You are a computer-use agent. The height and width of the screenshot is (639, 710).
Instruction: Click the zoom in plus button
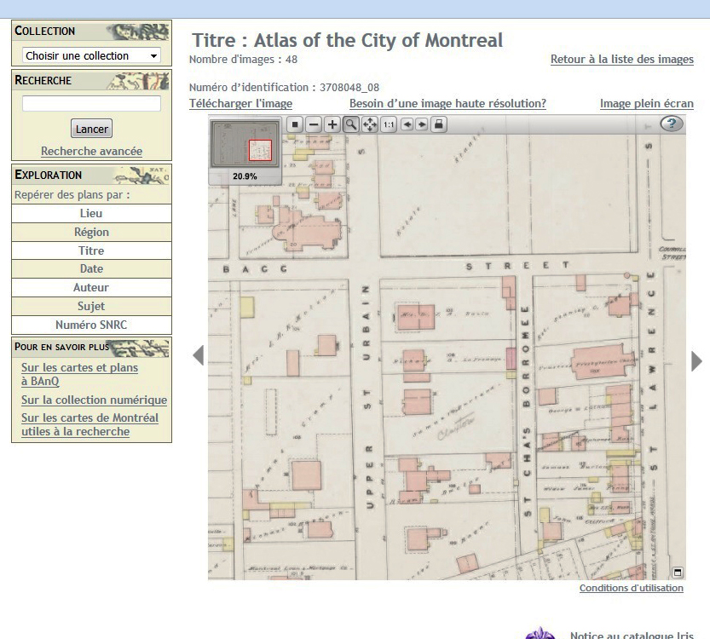coord(332,124)
